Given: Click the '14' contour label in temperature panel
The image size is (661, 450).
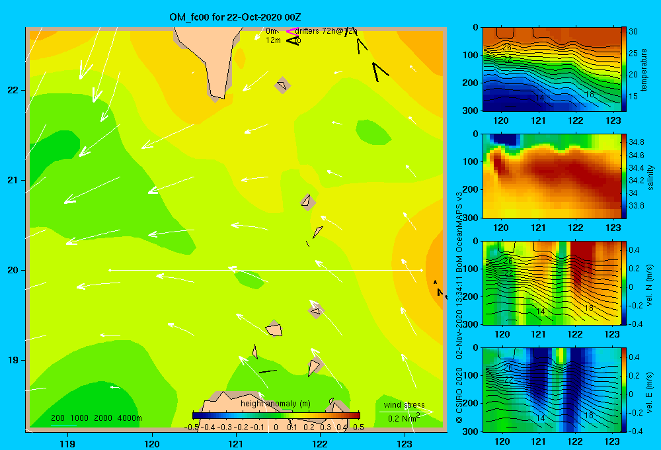Looking at the screenshot, I should point(539,98).
